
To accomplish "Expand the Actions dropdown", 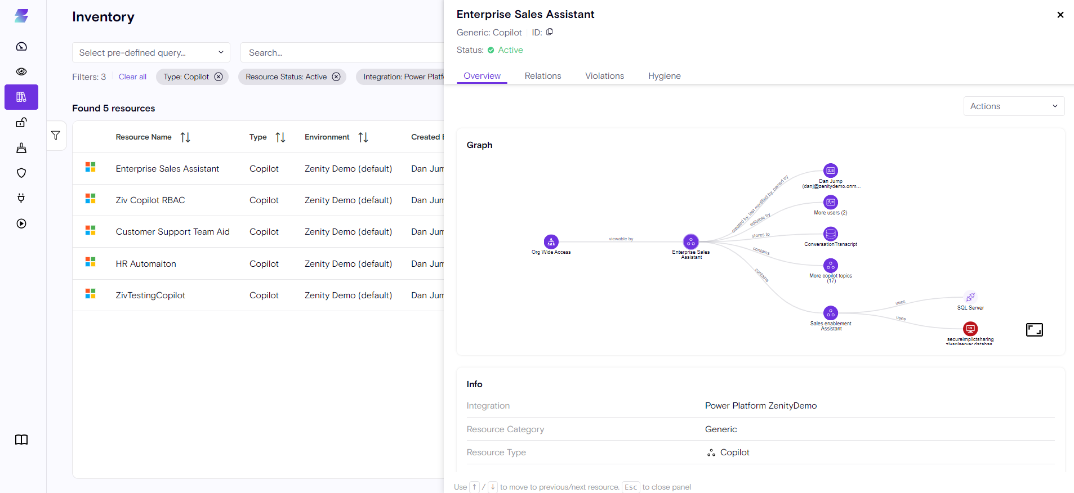I will (1013, 106).
